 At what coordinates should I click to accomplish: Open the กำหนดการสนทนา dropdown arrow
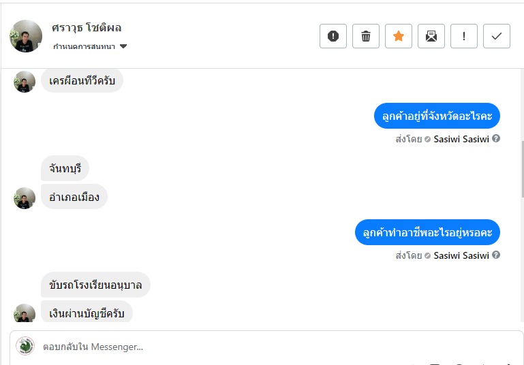[123, 47]
